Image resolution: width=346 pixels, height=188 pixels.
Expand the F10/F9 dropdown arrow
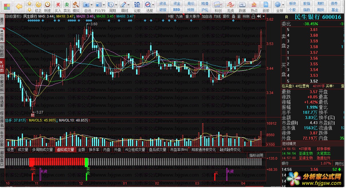coord(104,5)
